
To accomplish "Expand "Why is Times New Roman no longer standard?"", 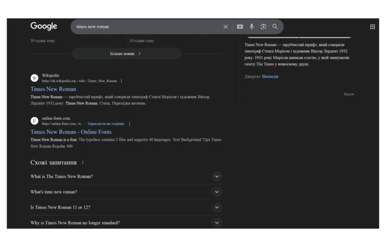I will point(216,223).
